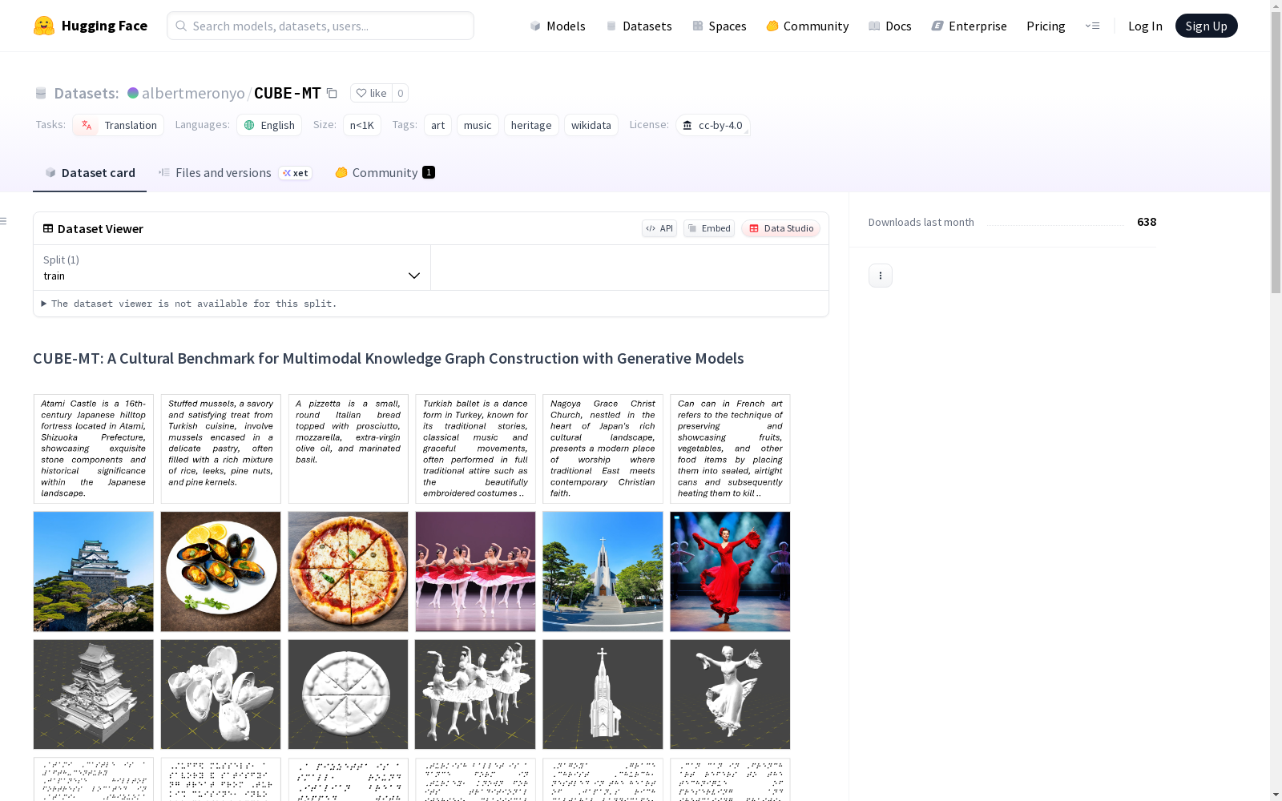Viewport: 1282px width, 801px height.
Task: Click the like count 0
Action: [x=401, y=93]
